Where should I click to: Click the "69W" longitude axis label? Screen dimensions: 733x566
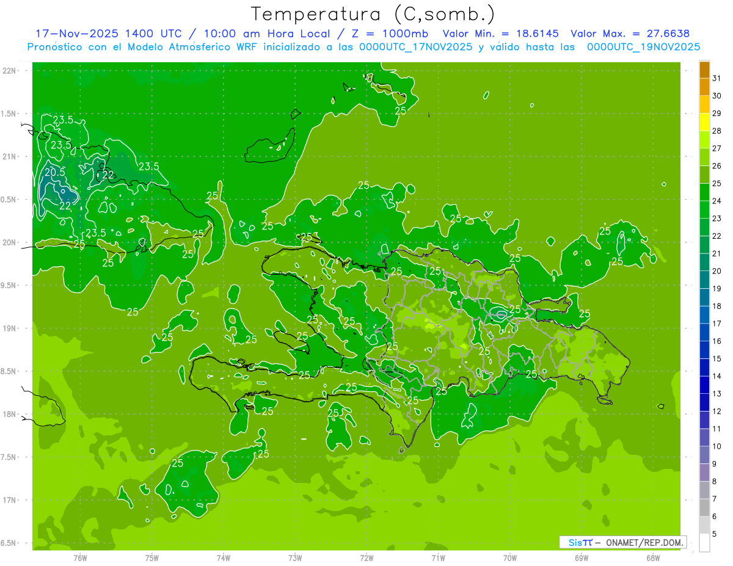(x=582, y=557)
